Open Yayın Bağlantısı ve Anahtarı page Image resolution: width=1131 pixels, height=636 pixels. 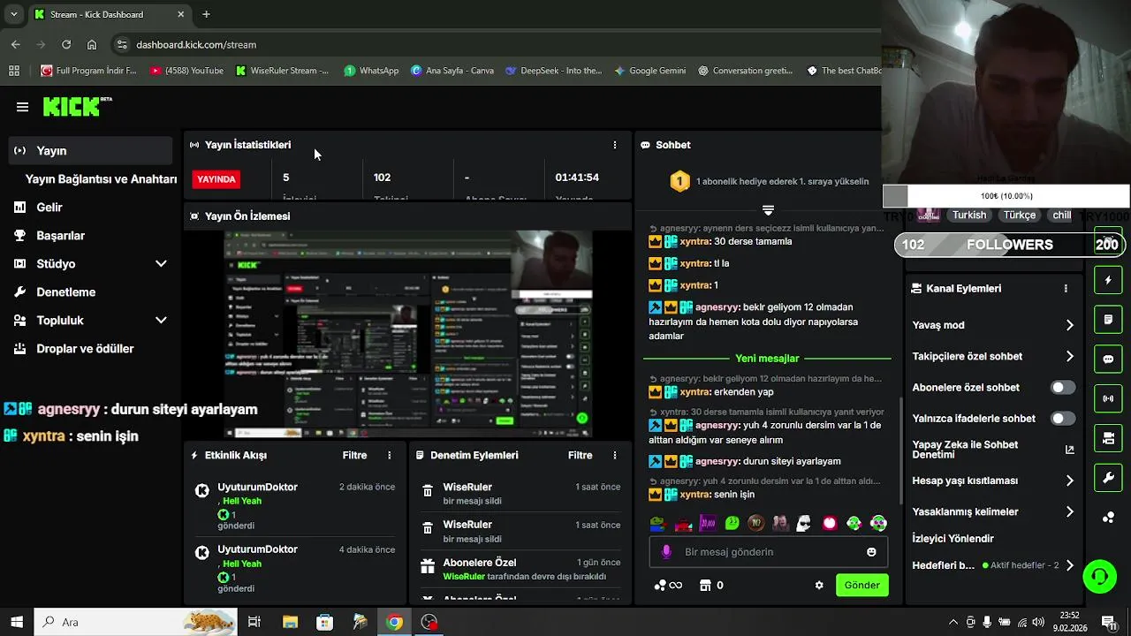[x=102, y=178]
